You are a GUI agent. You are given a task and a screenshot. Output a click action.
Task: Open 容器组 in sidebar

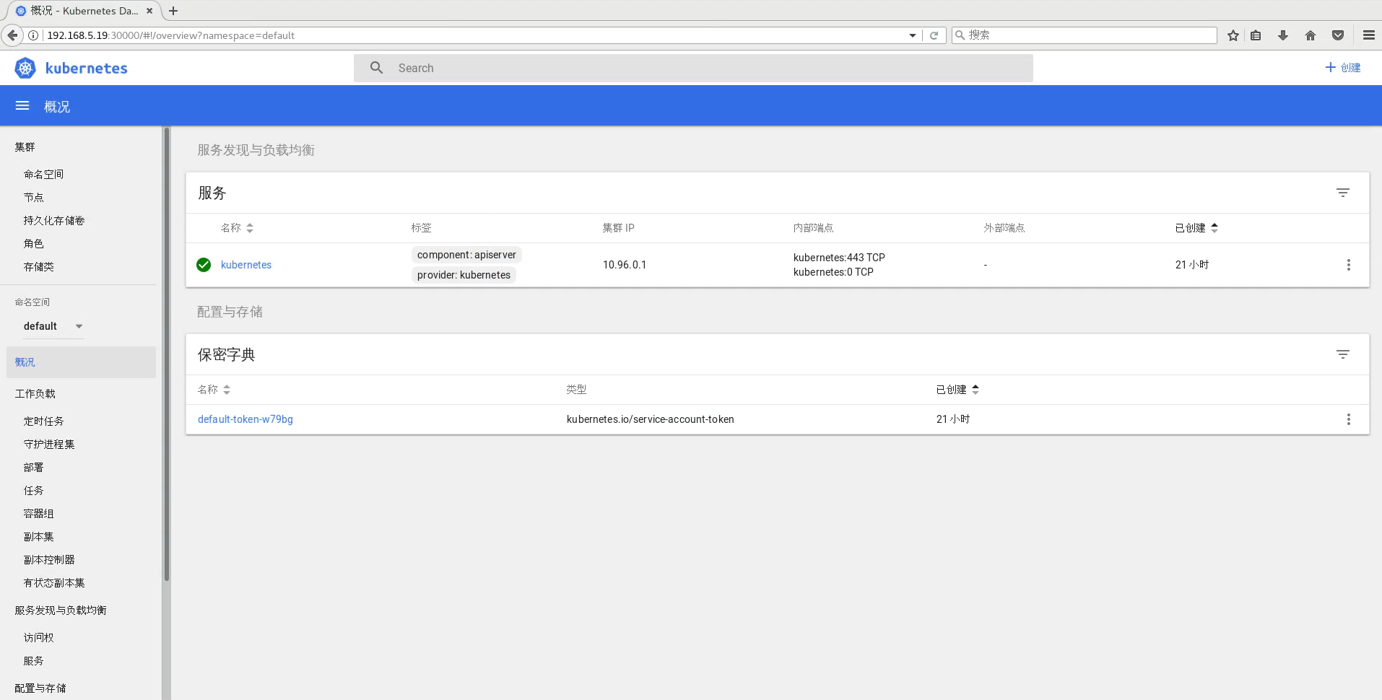(38, 514)
